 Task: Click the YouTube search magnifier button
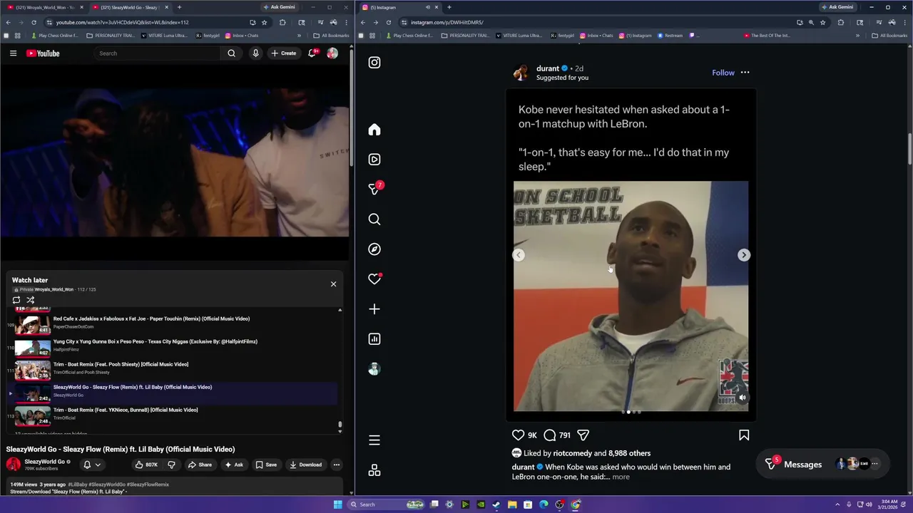tap(231, 53)
